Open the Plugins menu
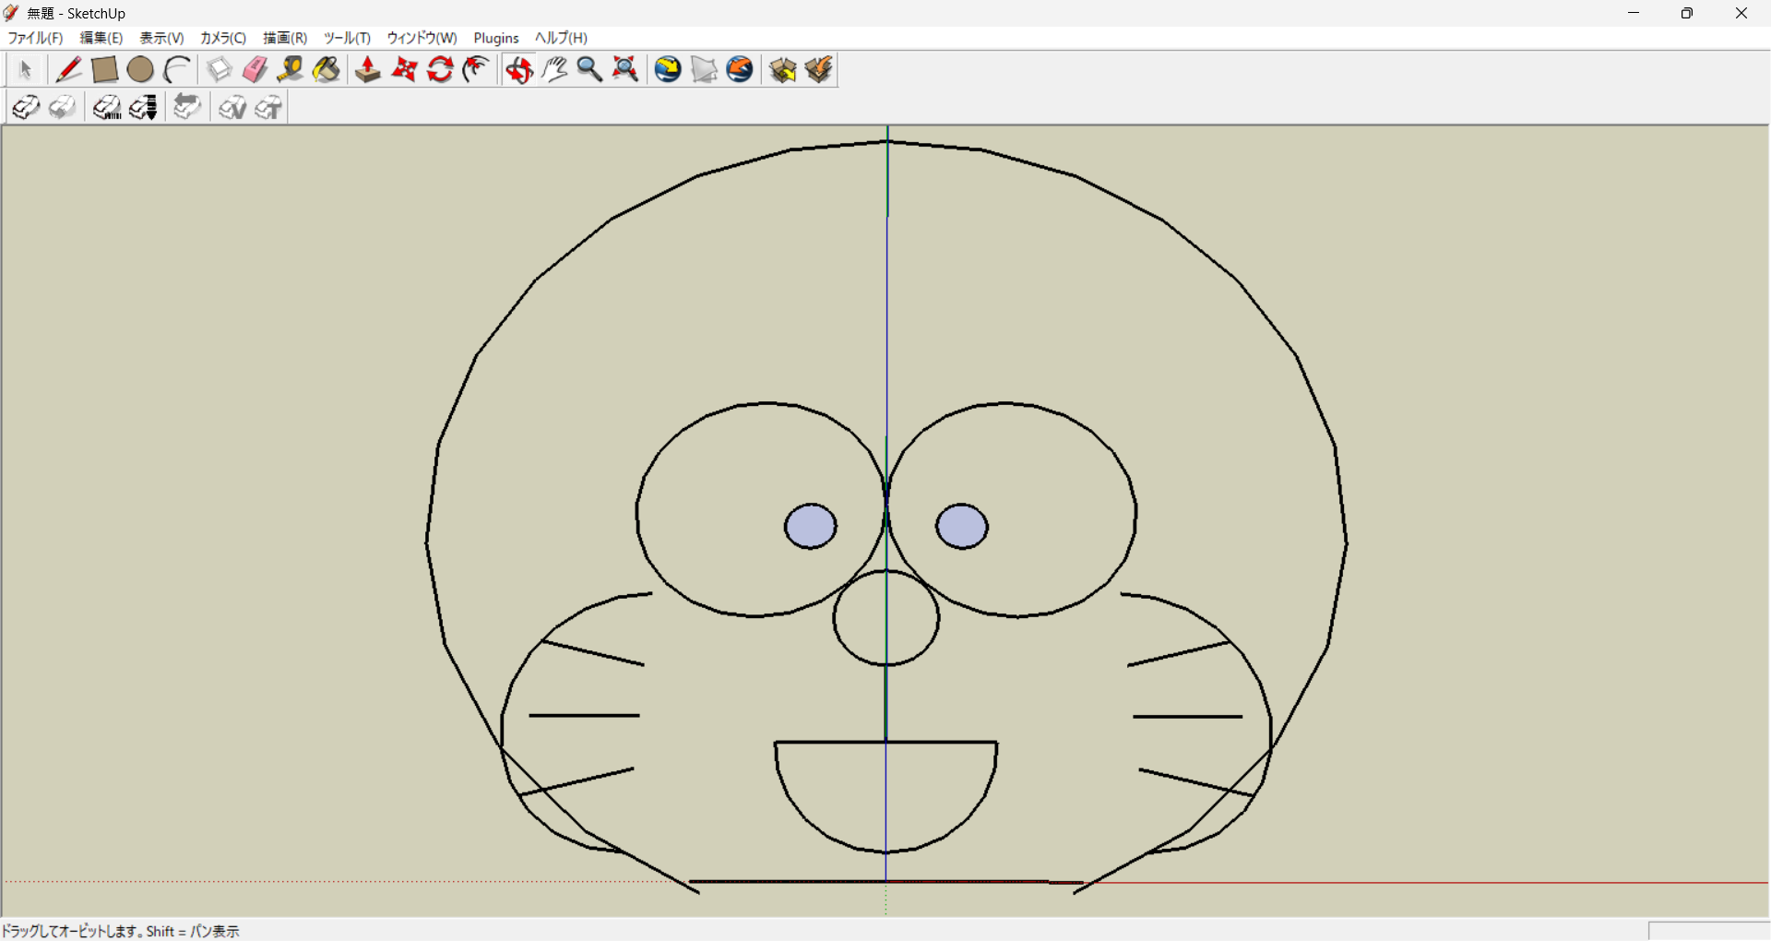1771x941 pixels. (496, 38)
